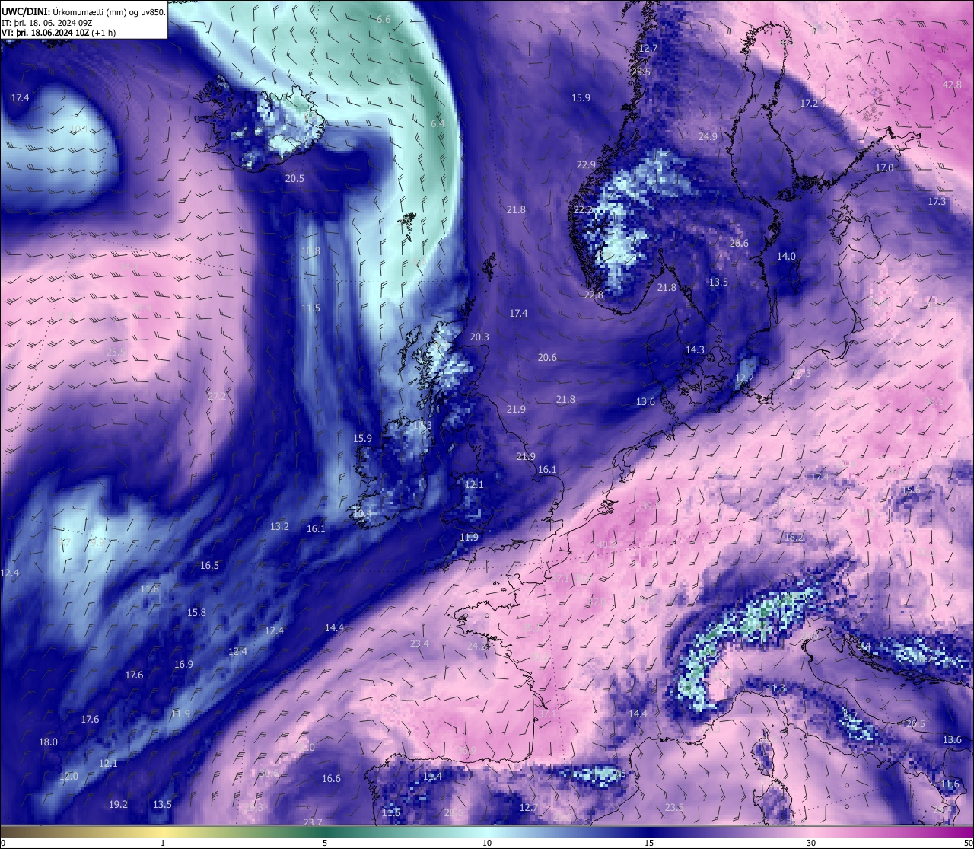This screenshot has width=974, height=849.
Task: Click the 14.3 value over Denmark
Action: [695, 350]
